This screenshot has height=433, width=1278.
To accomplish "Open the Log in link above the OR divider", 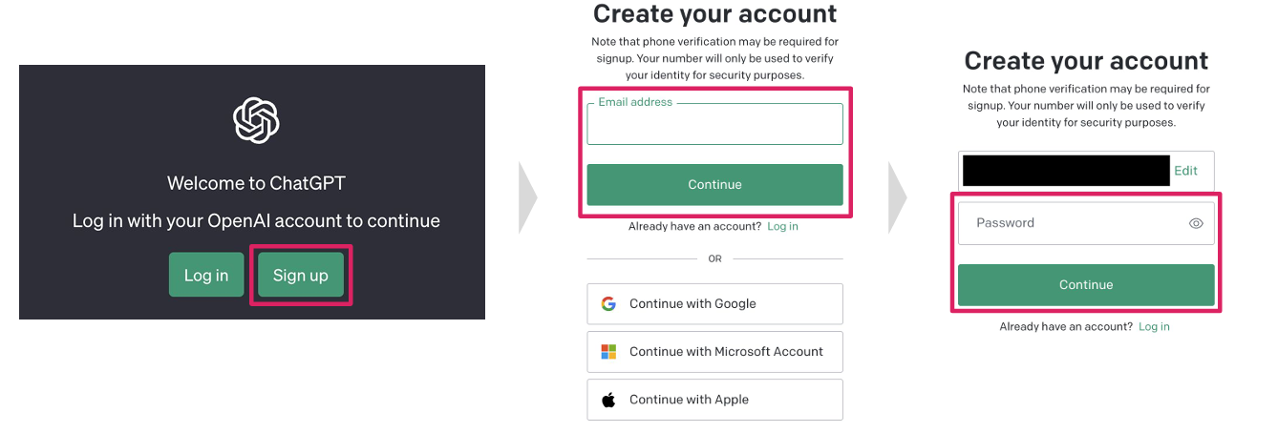I will click(x=782, y=227).
